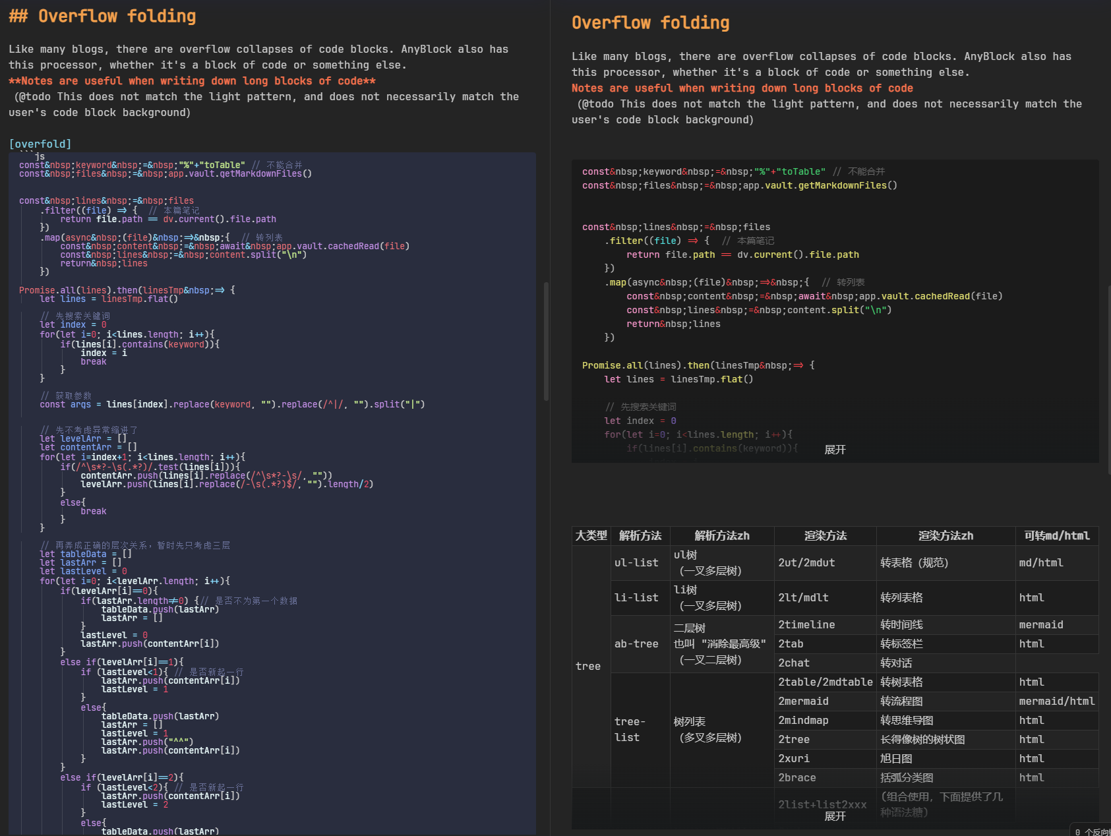This screenshot has width=1111, height=836.
Task: Click the rendered 'Overflow folding' preview heading
Action: click(x=650, y=23)
